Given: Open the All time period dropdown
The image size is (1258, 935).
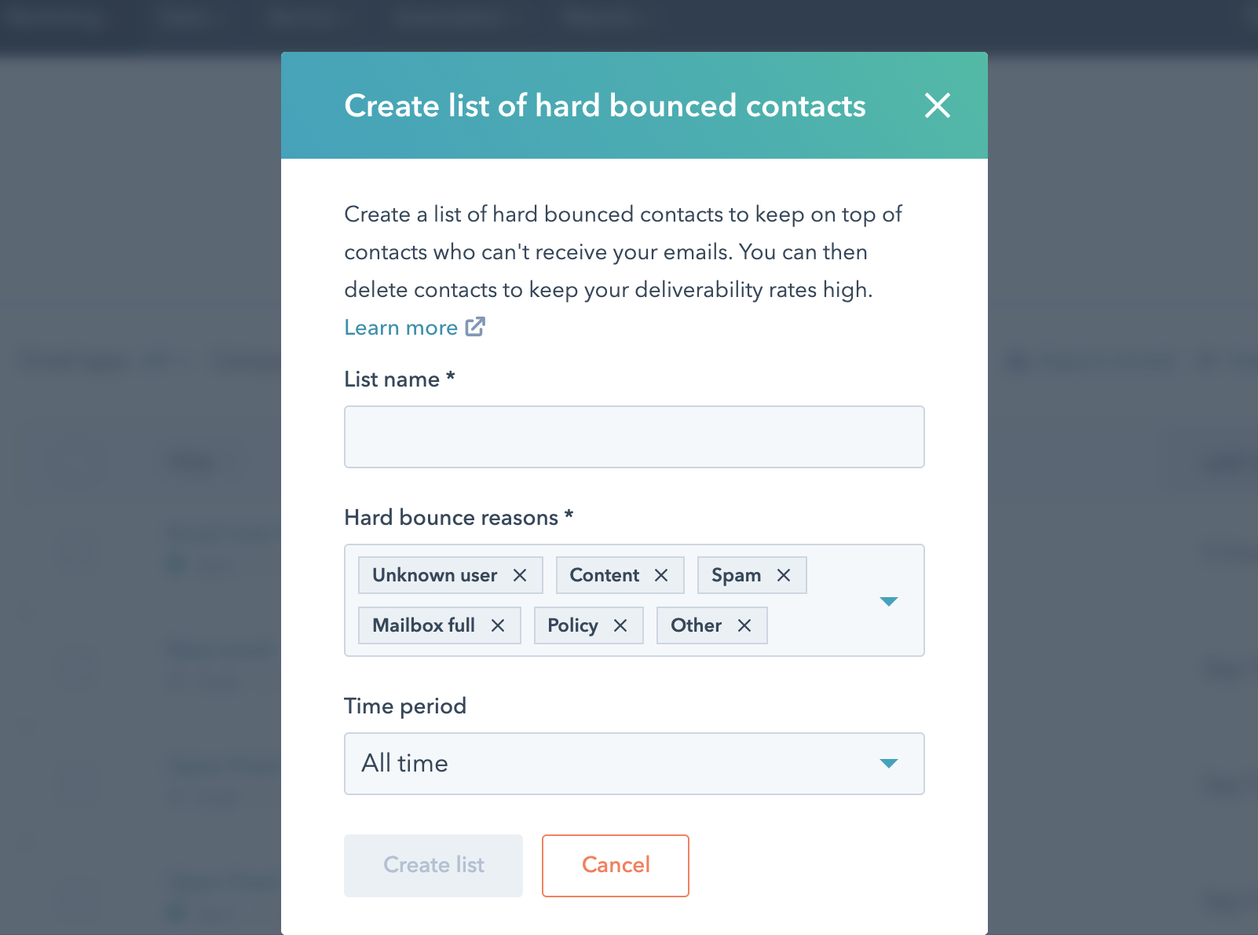Looking at the screenshot, I should click(613, 764).
